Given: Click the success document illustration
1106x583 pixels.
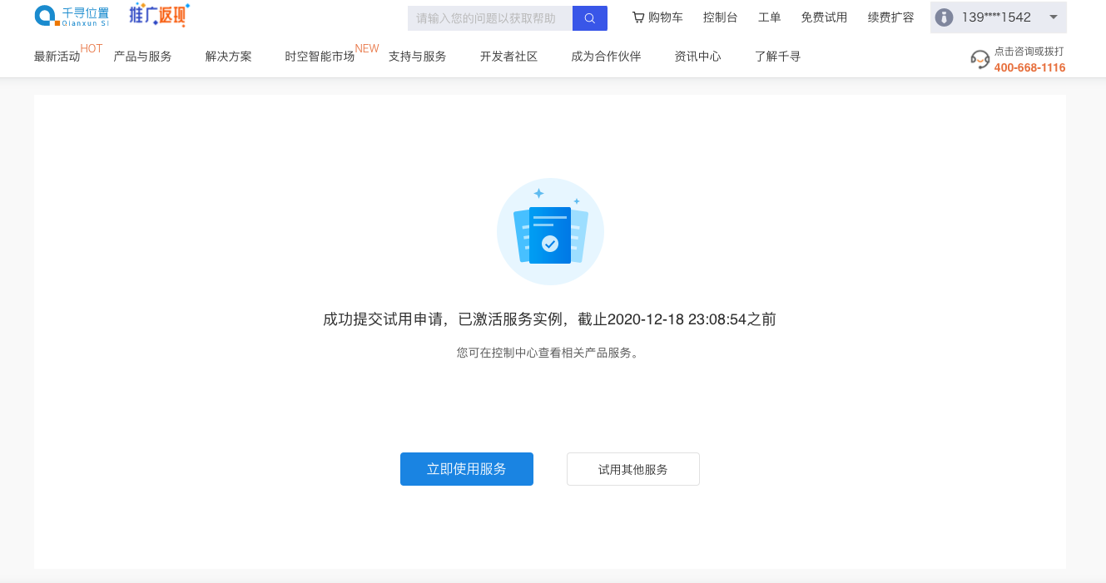Looking at the screenshot, I should click(550, 232).
